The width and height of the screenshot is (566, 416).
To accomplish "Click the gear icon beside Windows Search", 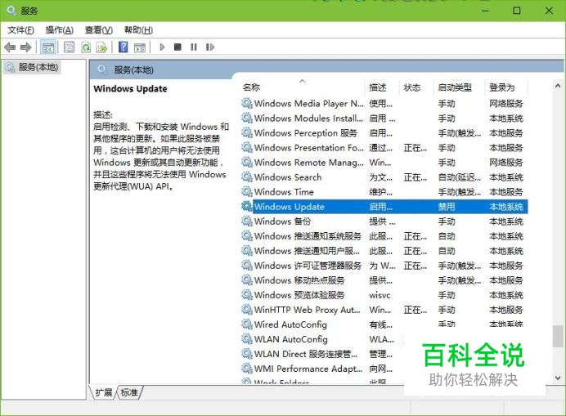I will click(x=247, y=177).
